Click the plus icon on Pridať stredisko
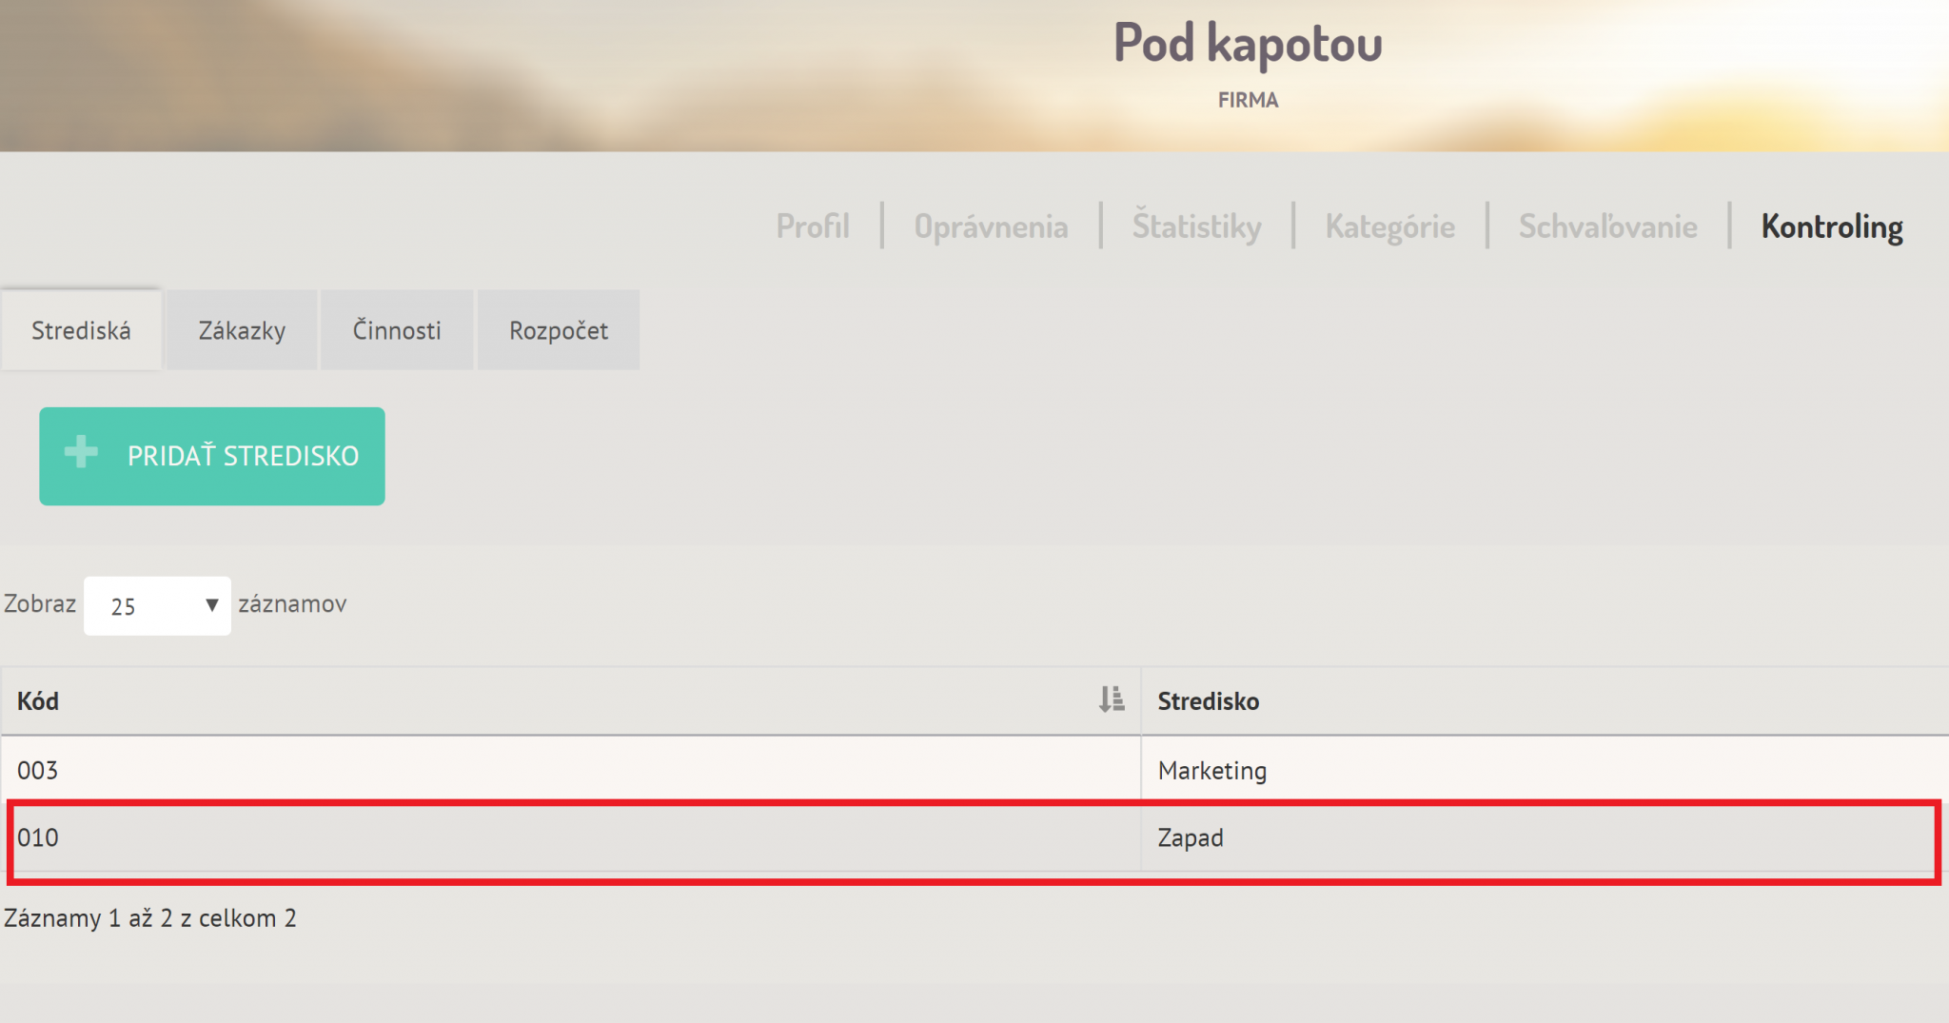 [81, 452]
